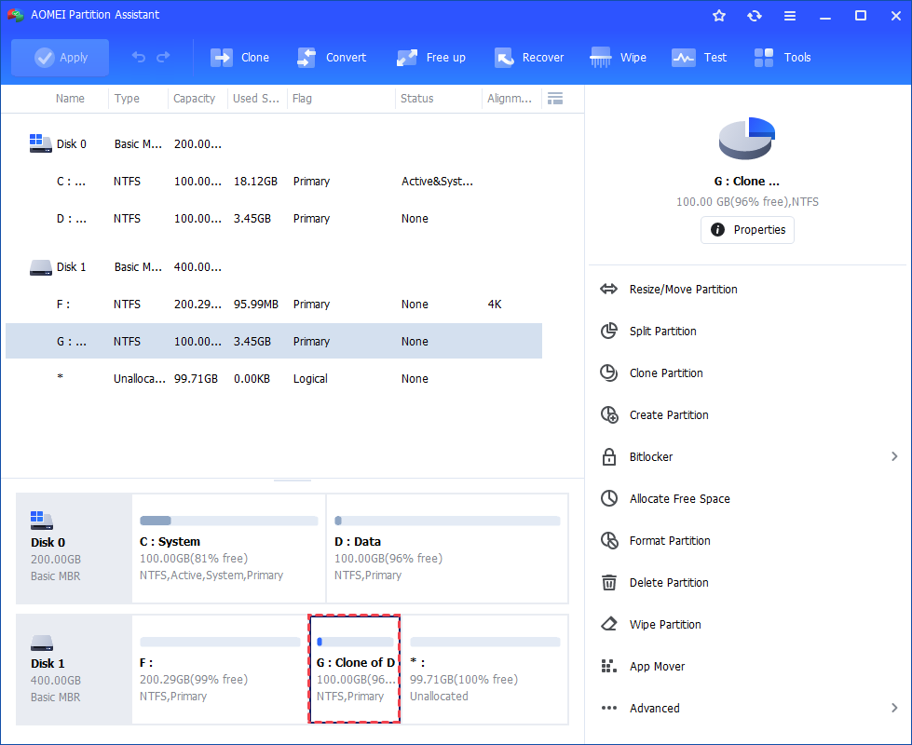This screenshot has height=745, width=912.
Task: Open the Convert menu
Action: (x=332, y=58)
